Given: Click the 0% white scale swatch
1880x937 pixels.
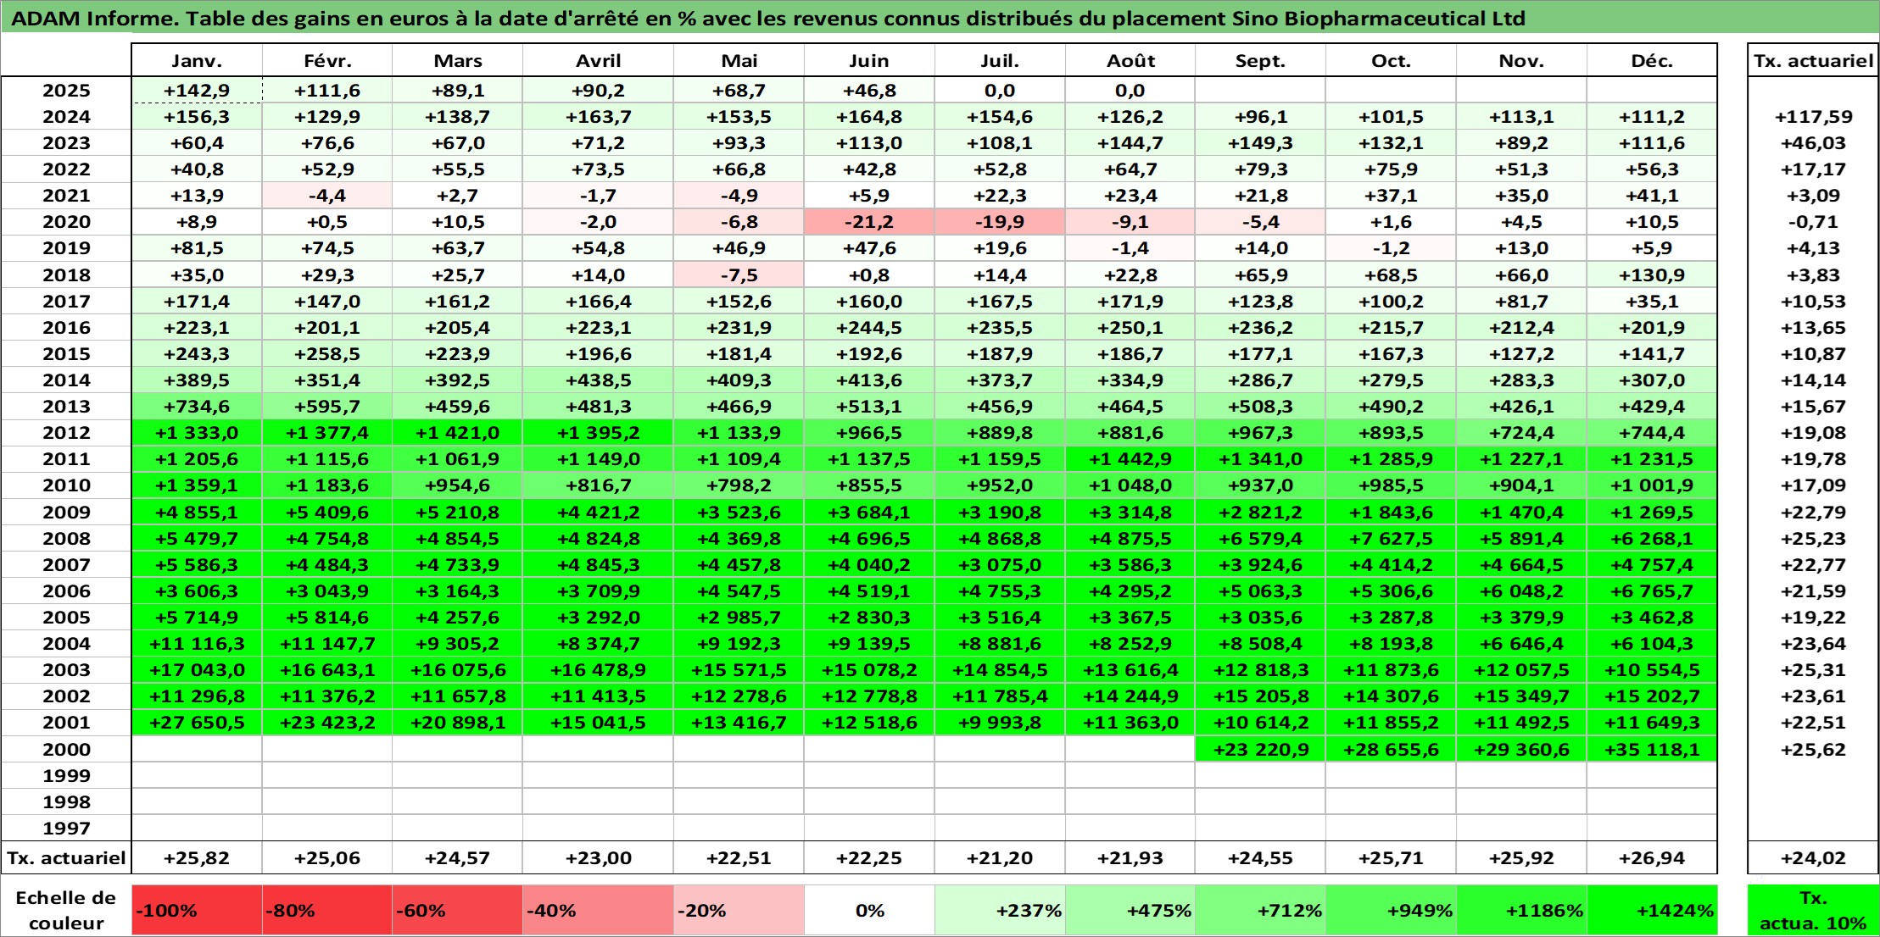Looking at the screenshot, I should [x=869, y=911].
